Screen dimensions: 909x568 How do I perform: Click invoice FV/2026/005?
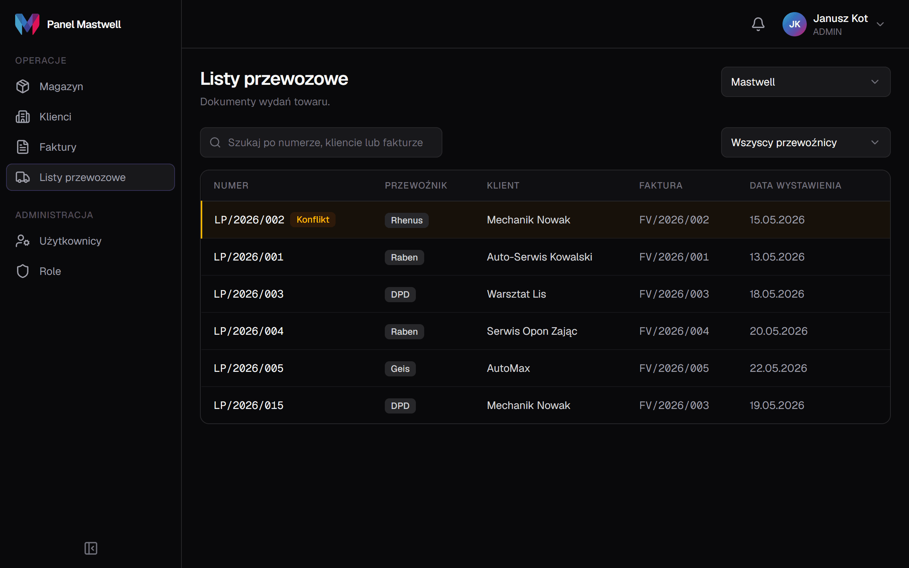674,368
